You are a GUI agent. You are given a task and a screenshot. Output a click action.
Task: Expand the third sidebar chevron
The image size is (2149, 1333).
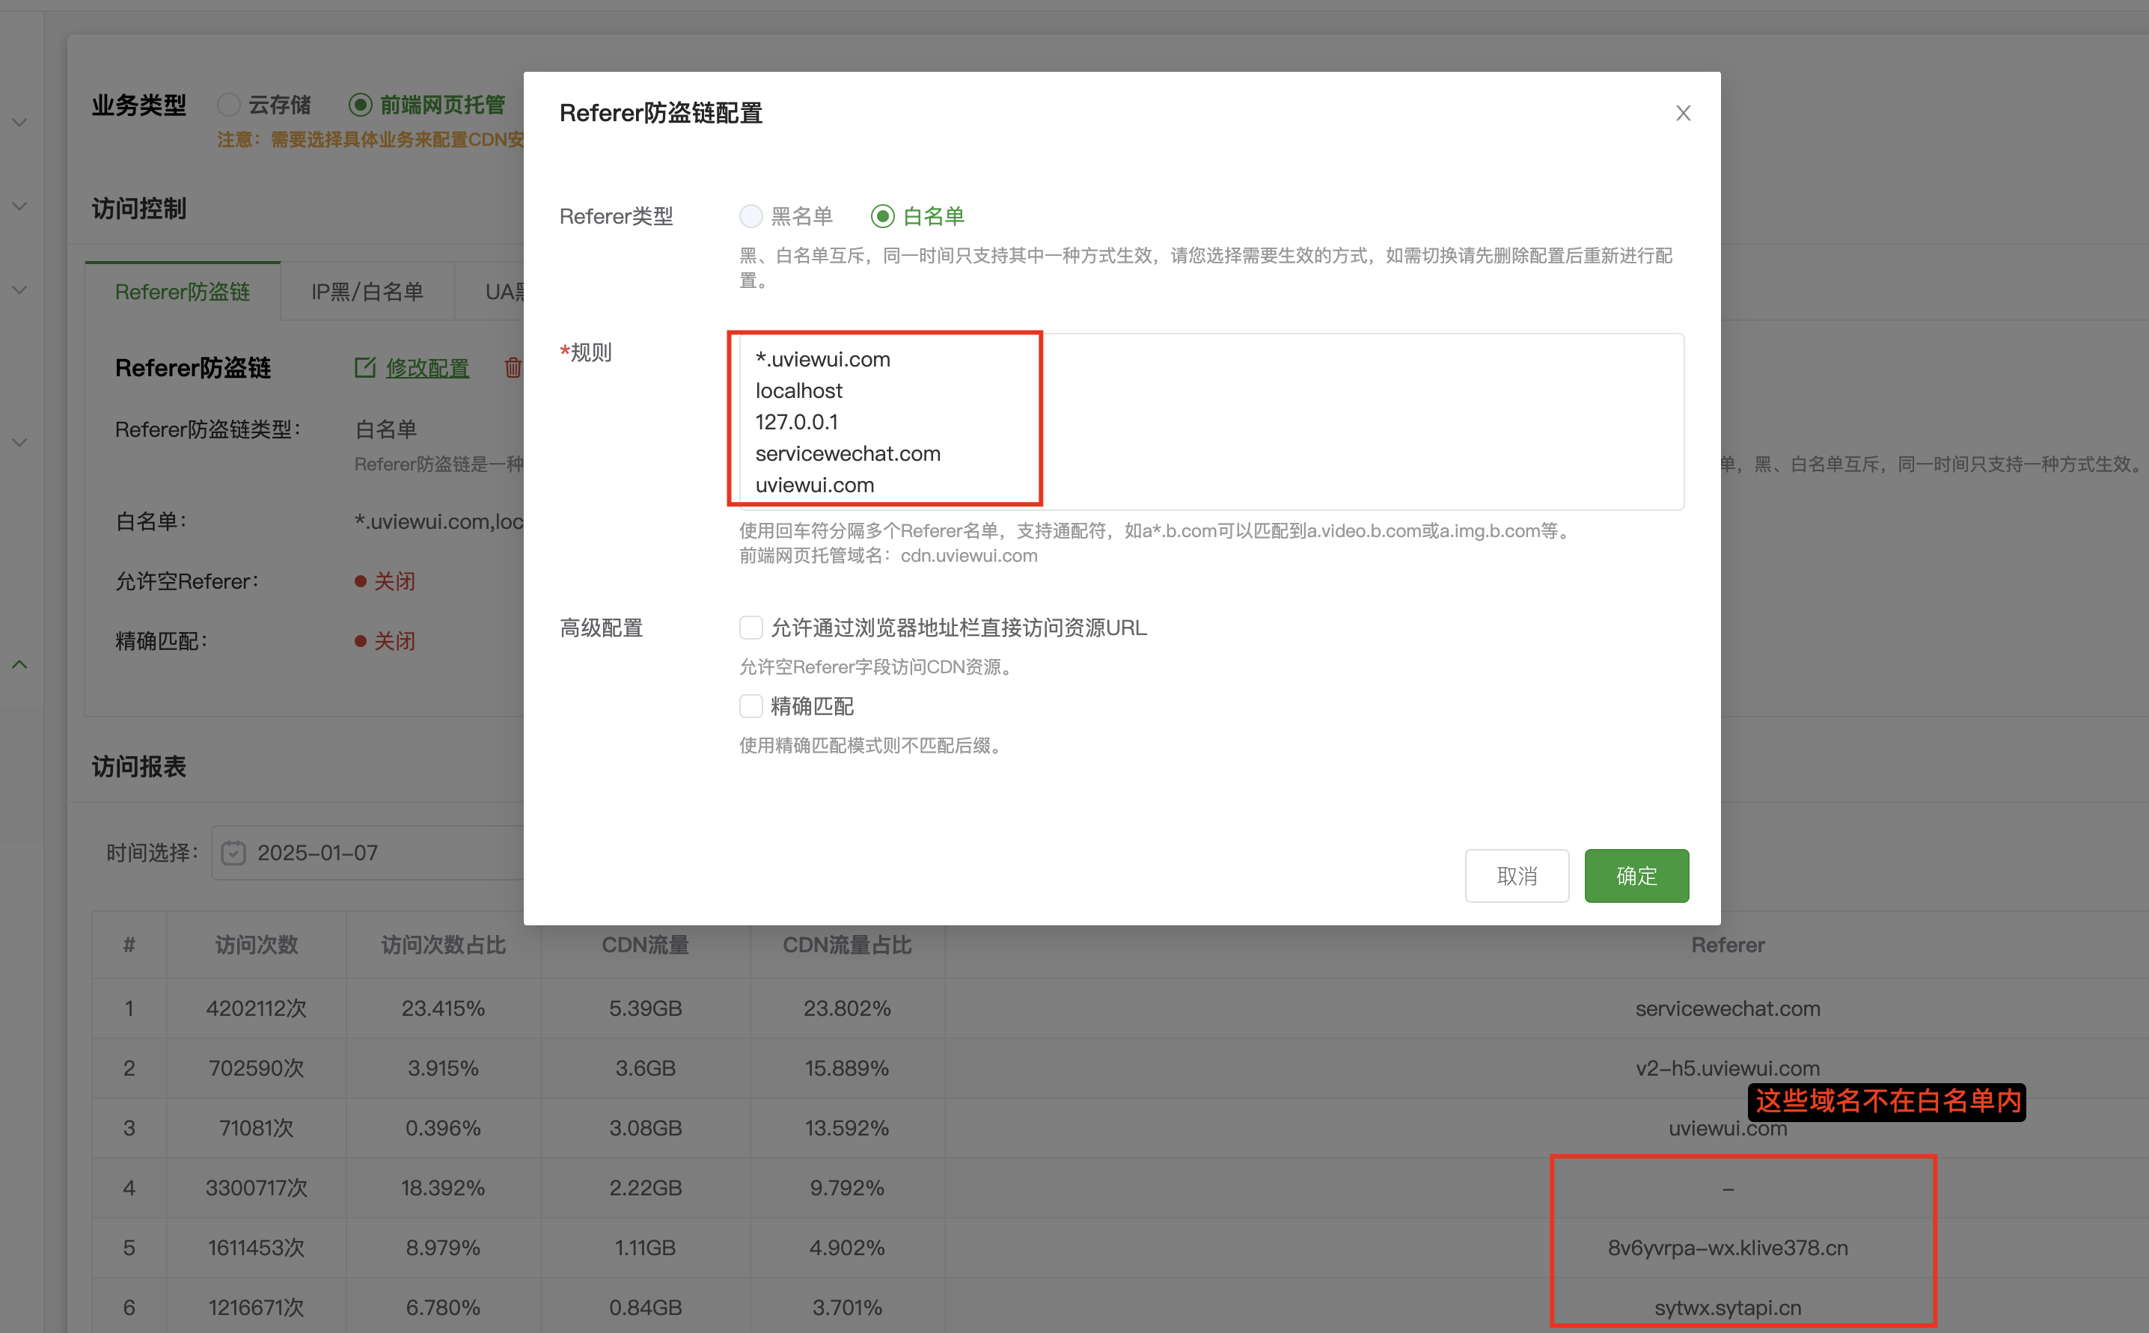(19, 289)
